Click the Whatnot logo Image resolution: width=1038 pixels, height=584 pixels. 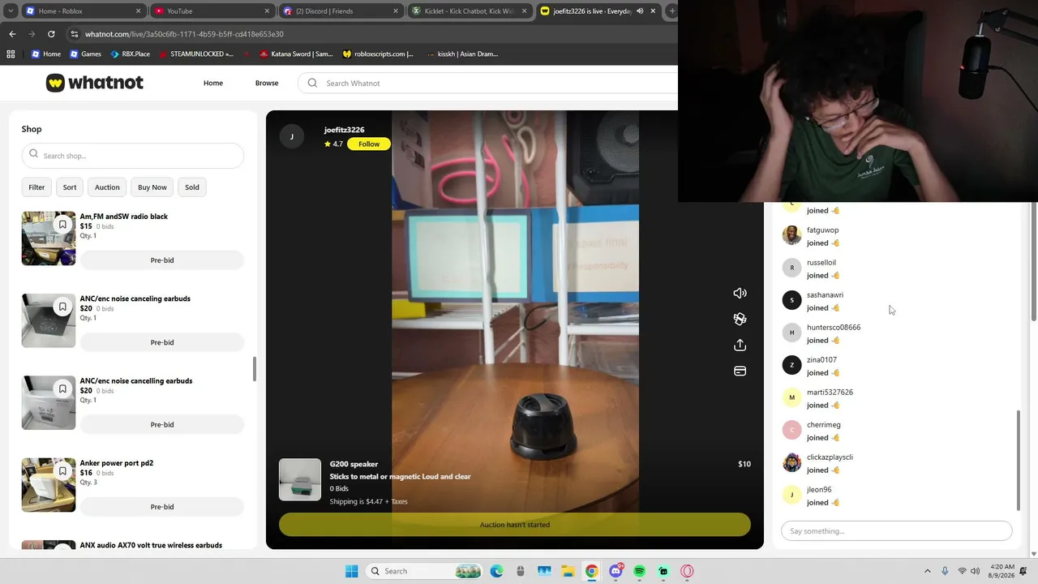[x=95, y=83]
